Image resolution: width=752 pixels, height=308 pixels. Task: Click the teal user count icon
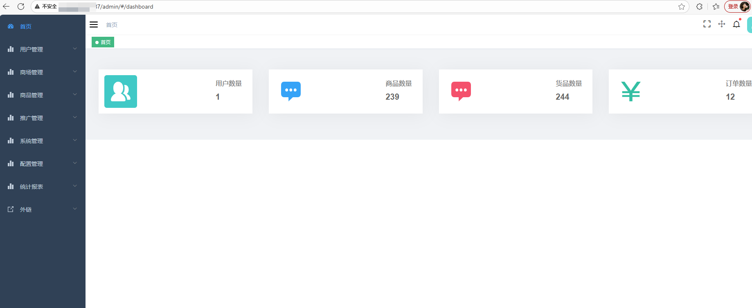point(121,92)
